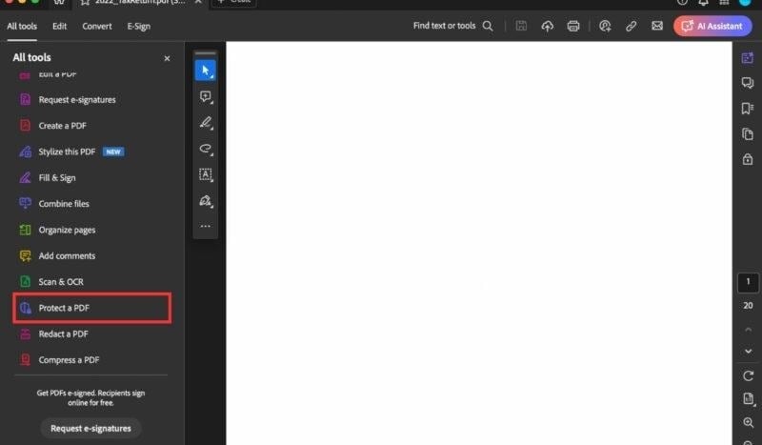Viewport: 762px width, 445px height.
Task: Show more quick tools ellipsis
Action: click(205, 226)
